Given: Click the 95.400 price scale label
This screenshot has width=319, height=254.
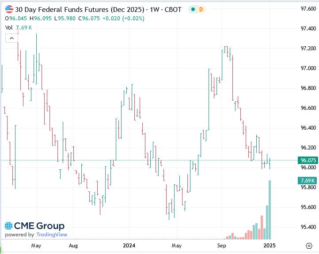Looking at the screenshot, I should coord(308,227).
